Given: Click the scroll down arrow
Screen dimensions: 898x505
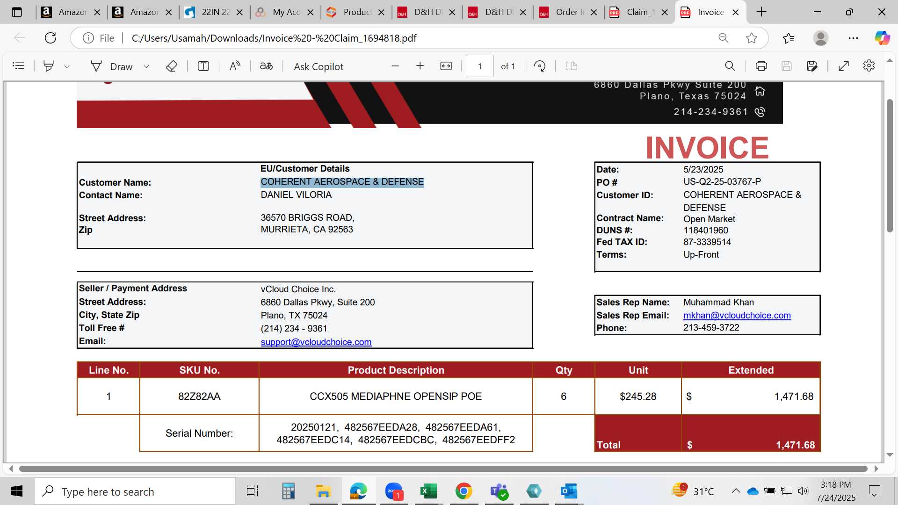Looking at the screenshot, I should tap(890, 455).
